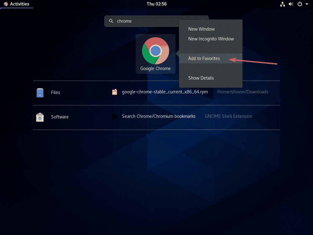The height and width of the screenshot is (235, 313).
Task: Open the Thu 02:56 clock menu
Action: point(157,4)
